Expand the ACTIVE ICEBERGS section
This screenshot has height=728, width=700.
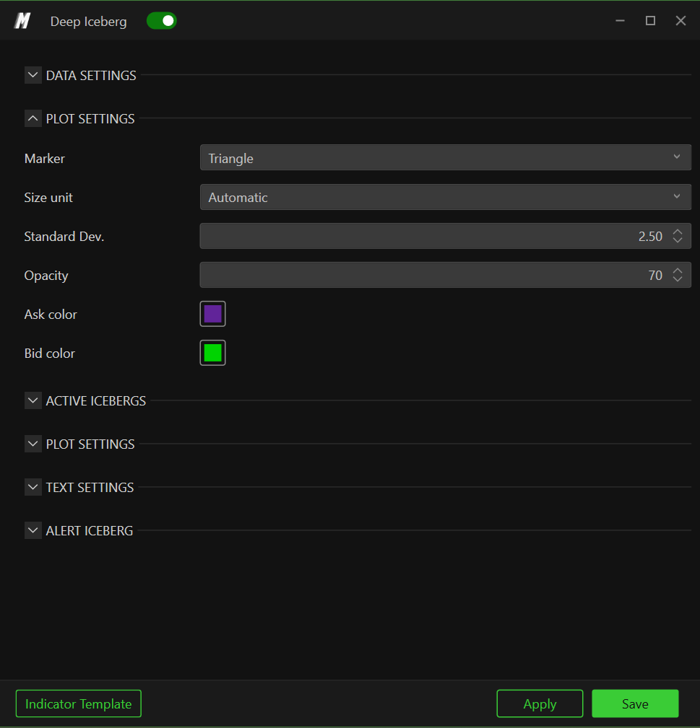coord(33,400)
